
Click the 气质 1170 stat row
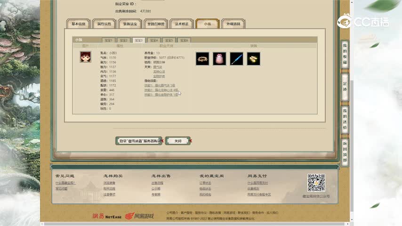coord(108,58)
